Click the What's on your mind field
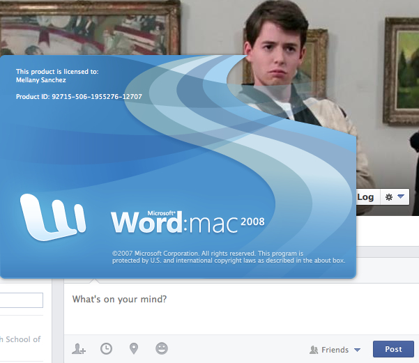The height and width of the screenshot is (363, 419). (241, 309)
